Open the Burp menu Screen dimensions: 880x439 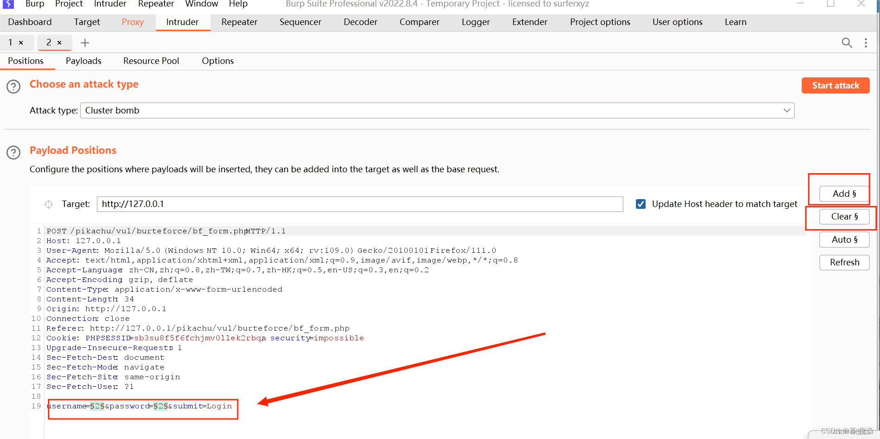tap(35, 4)
